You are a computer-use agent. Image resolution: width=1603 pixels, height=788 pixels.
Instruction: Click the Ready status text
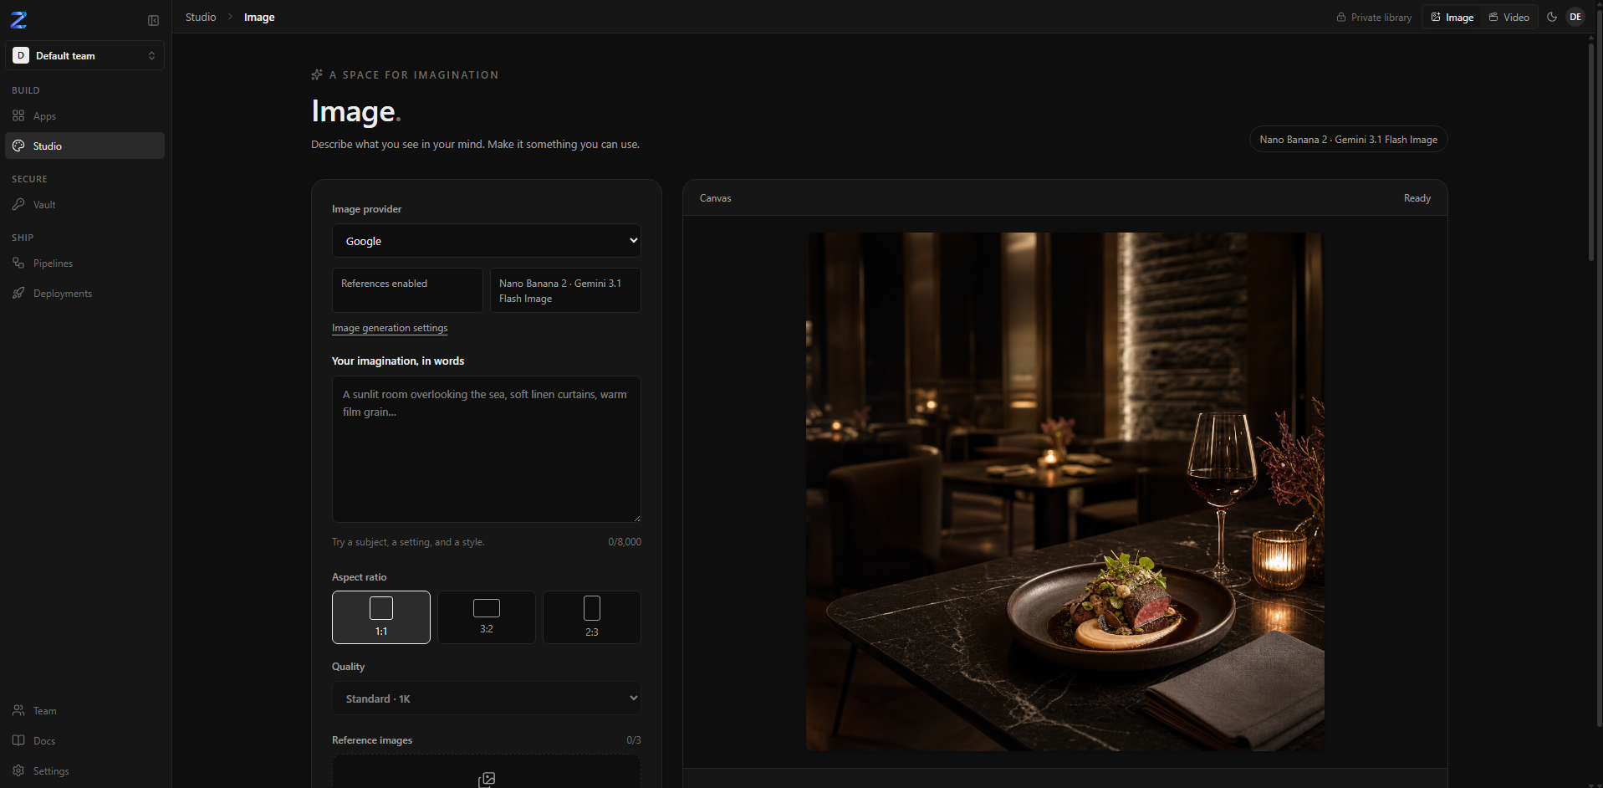point(1417,198)
